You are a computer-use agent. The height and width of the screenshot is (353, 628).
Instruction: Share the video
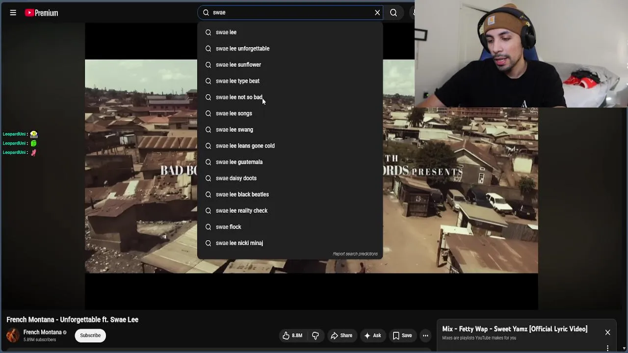341,335
